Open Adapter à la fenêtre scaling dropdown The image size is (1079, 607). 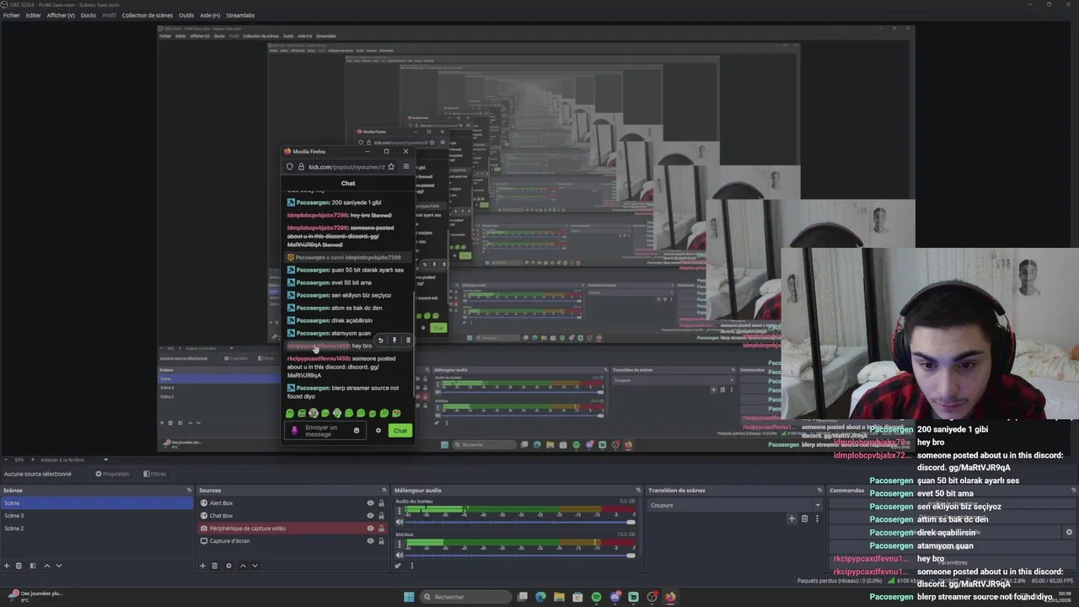tap(72, 459)
